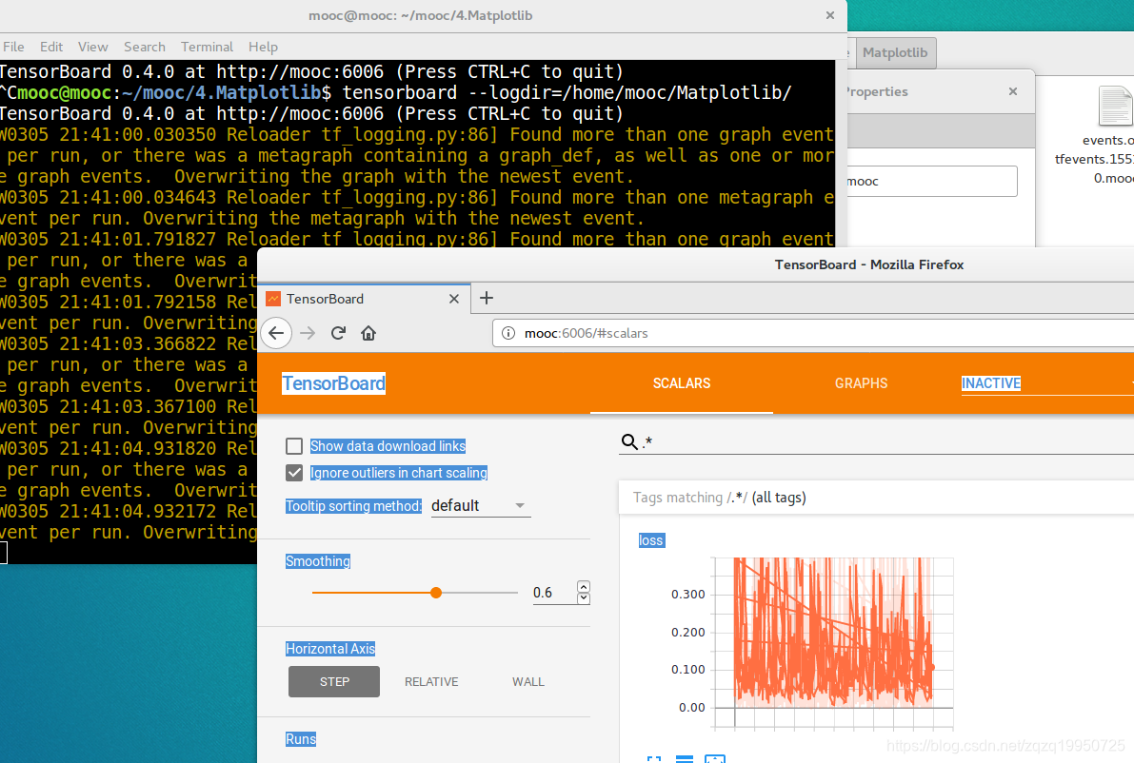Expand the Runs section
Viewport: 1134px width, 763px height.
click(301, 739)
